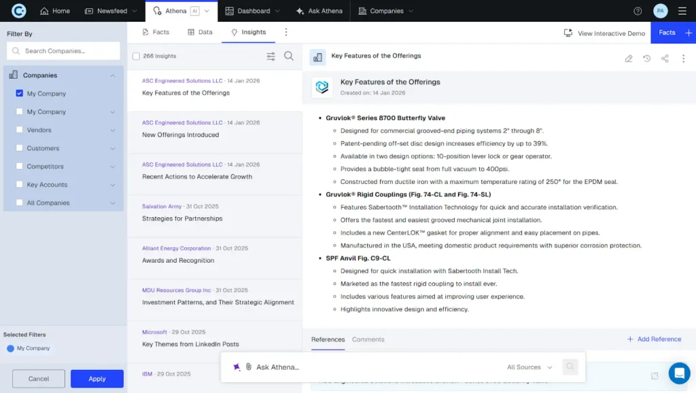Enable the Vendors filter

point(18,130)
